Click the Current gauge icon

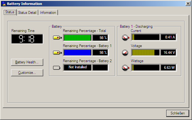point(126,38)
